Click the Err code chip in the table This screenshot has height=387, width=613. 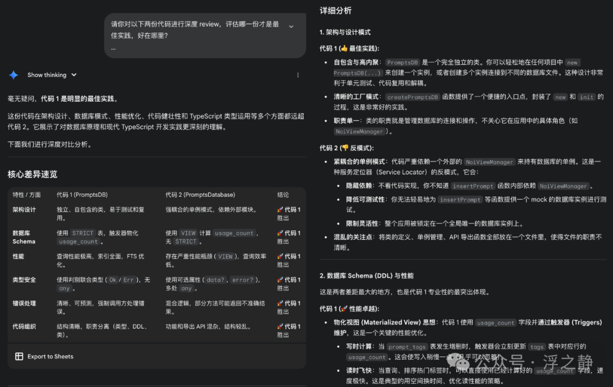coord(128,280)
